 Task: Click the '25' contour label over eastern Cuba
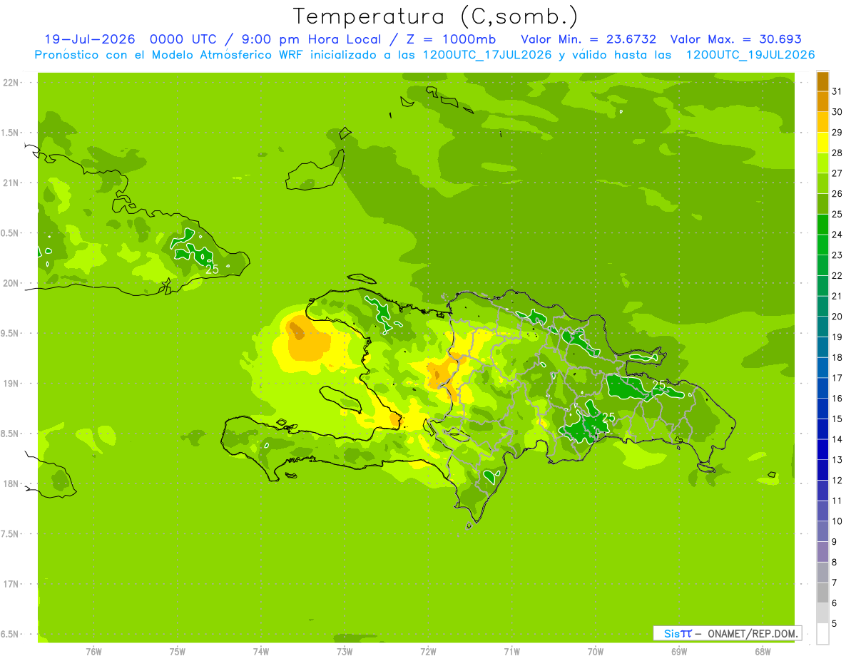[x=212, y=270]
